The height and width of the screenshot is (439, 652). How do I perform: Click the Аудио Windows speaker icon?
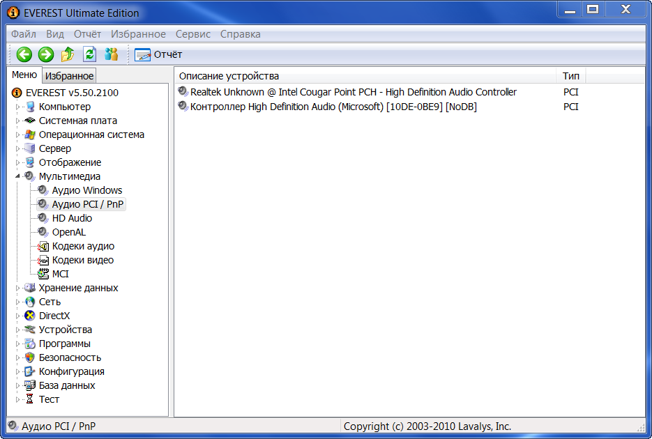click(x=43, y=190)
